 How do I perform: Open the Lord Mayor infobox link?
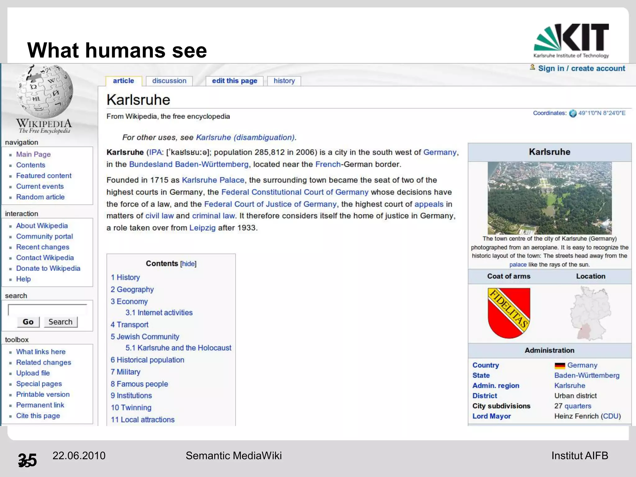pos(492,416)
